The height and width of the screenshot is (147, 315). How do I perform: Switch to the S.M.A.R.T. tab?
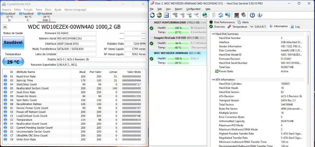258,27
